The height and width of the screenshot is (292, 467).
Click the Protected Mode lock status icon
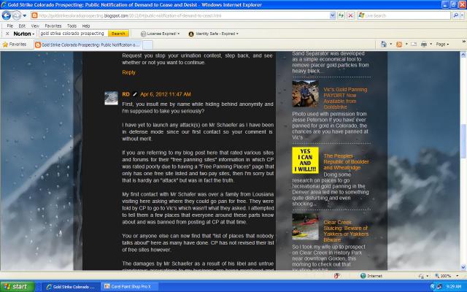coord(421,276)
